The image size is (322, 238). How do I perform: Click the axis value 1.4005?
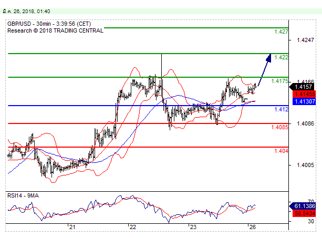305,165
